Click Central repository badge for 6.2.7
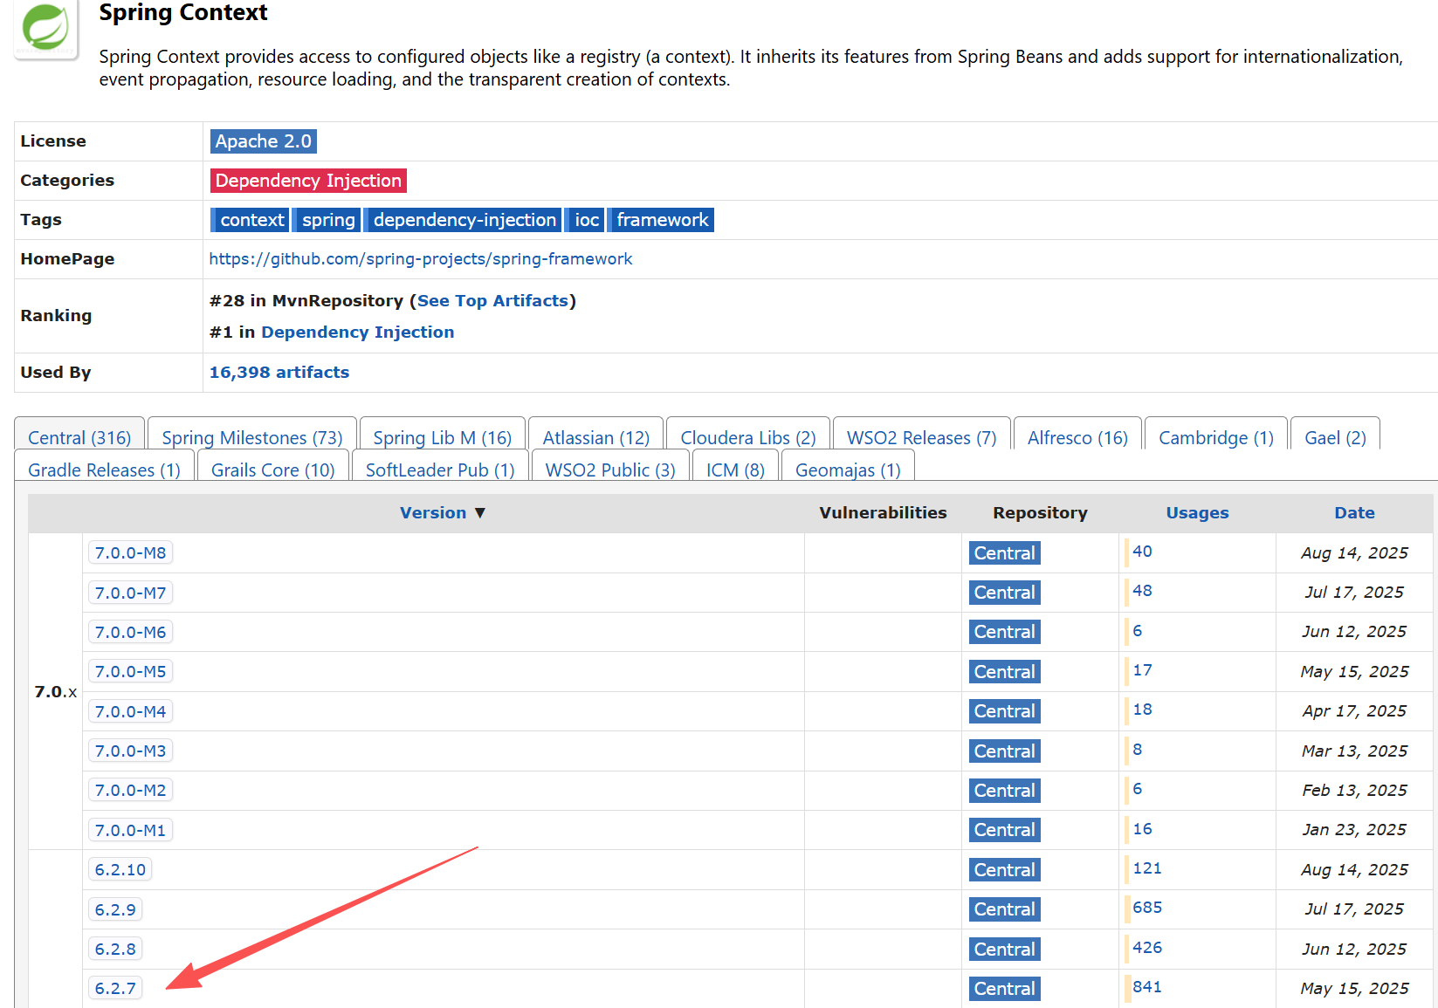 1004,989
